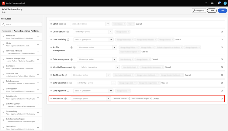Clear all Sandboxes selections
Screen dimensions: 228x131
tap(139, 24)
